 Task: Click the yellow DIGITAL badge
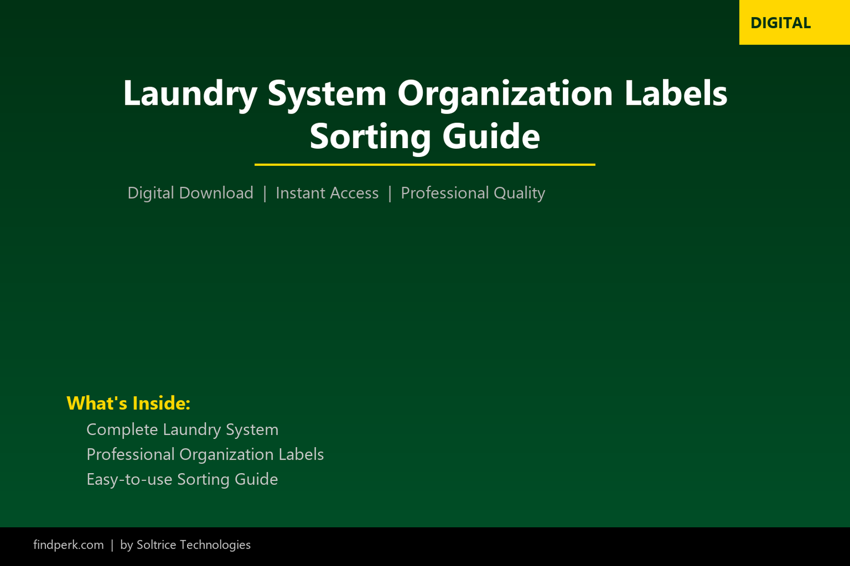click(794, 22)
